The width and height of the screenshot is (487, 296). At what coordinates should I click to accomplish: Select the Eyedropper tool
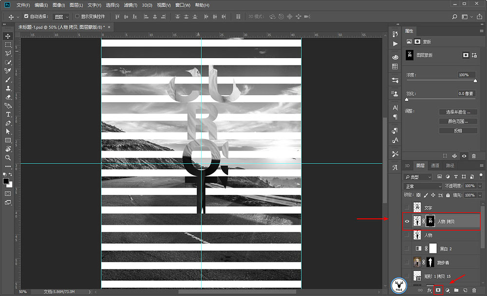click(x=8, y=71)
